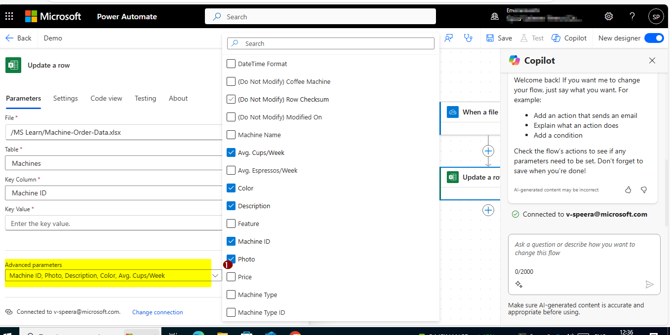The width and height of the screenshot is (670, 335).
Task: Click the Excel icon on Update a row card
Action: click(453, 177)
